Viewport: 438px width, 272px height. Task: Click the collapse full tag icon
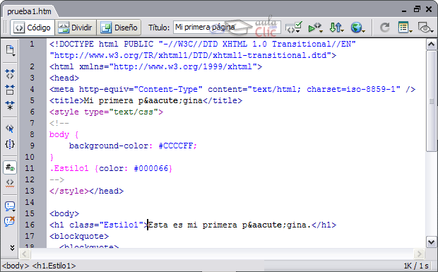10,74
